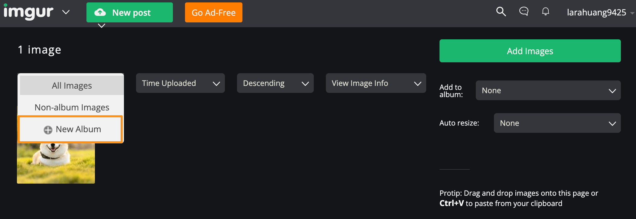The height and width of the screenshot is (219, 636).
Task: Click the green Add Images button
Action: point(530,51)
